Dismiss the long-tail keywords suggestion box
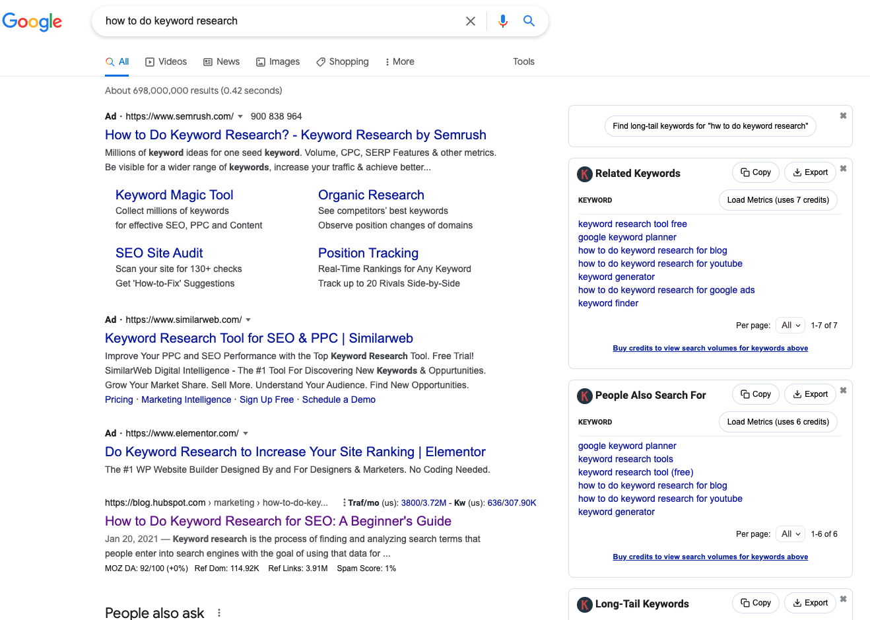870x620 pixels. pos(843,115)
